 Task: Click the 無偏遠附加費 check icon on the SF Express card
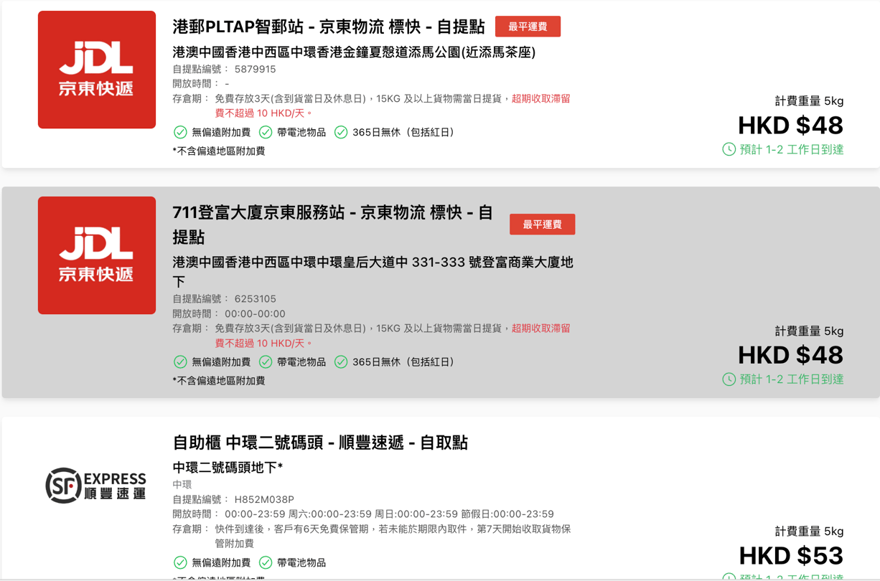[178, 562]
